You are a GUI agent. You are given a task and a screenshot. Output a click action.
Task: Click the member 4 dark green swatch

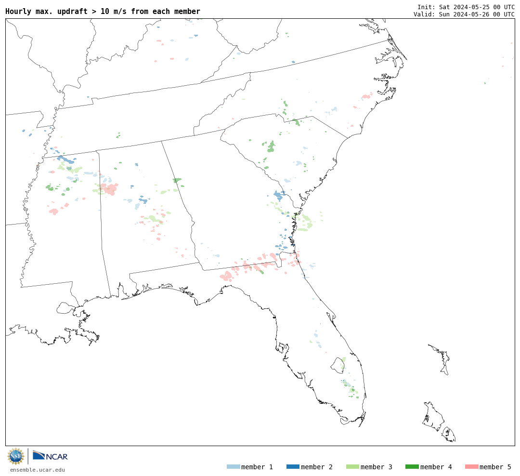[x=412, y=466]
